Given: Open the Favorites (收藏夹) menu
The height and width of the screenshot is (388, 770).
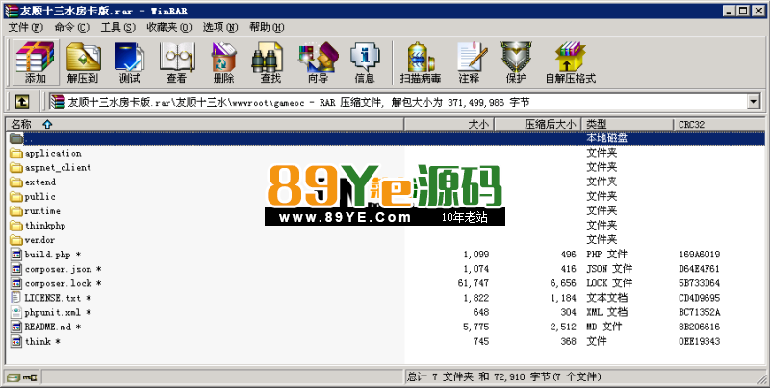Looking at the screenshot, I should 169,27.
